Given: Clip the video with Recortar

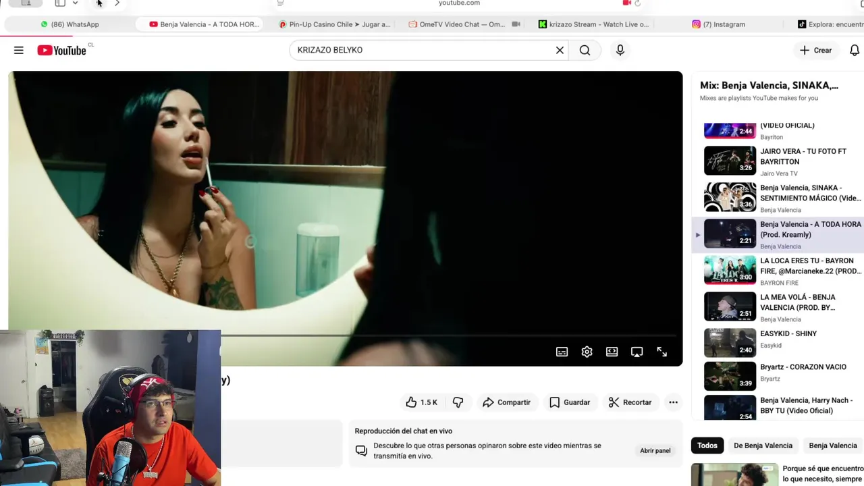Looking at the screenshot, I should (630, 402).
